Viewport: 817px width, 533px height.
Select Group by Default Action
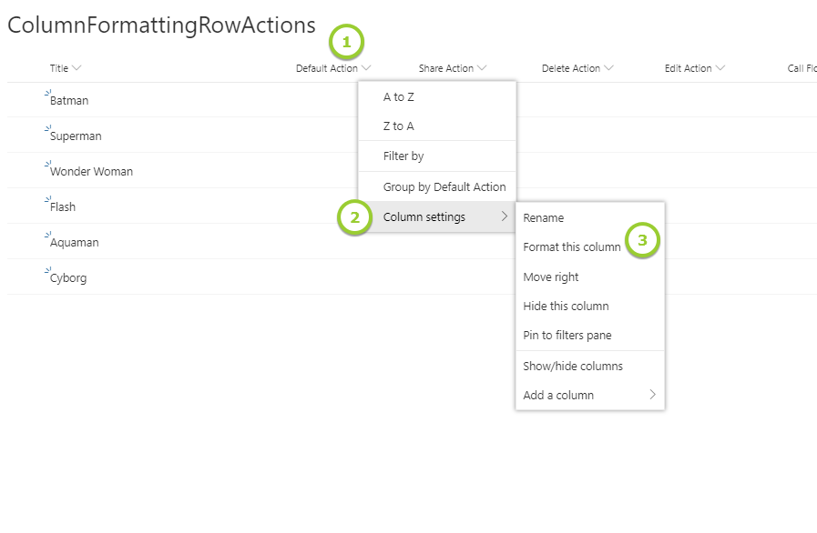point(444,186)
